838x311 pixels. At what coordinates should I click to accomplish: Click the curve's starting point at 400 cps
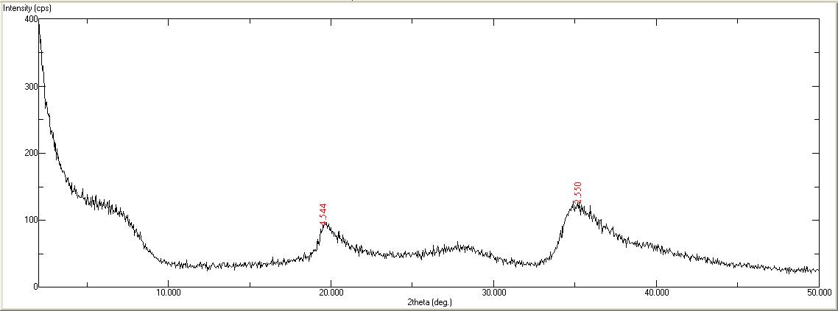(x=39, y=22)
